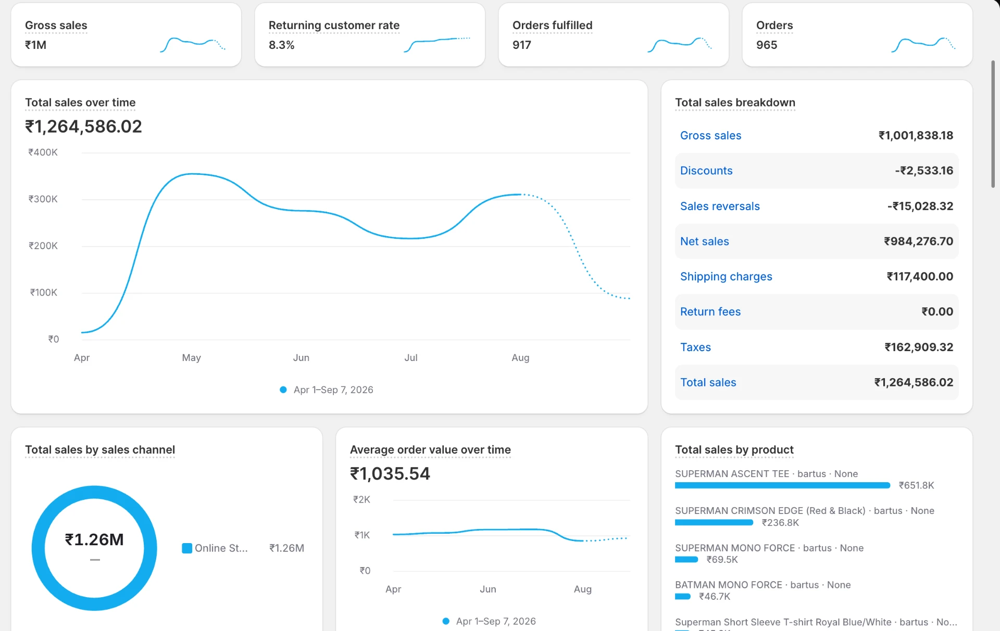Viewport: 1000px width, 631px height.
Task: Select SUPERMAN MONO FORCE product row
Action: pos(769,548)
